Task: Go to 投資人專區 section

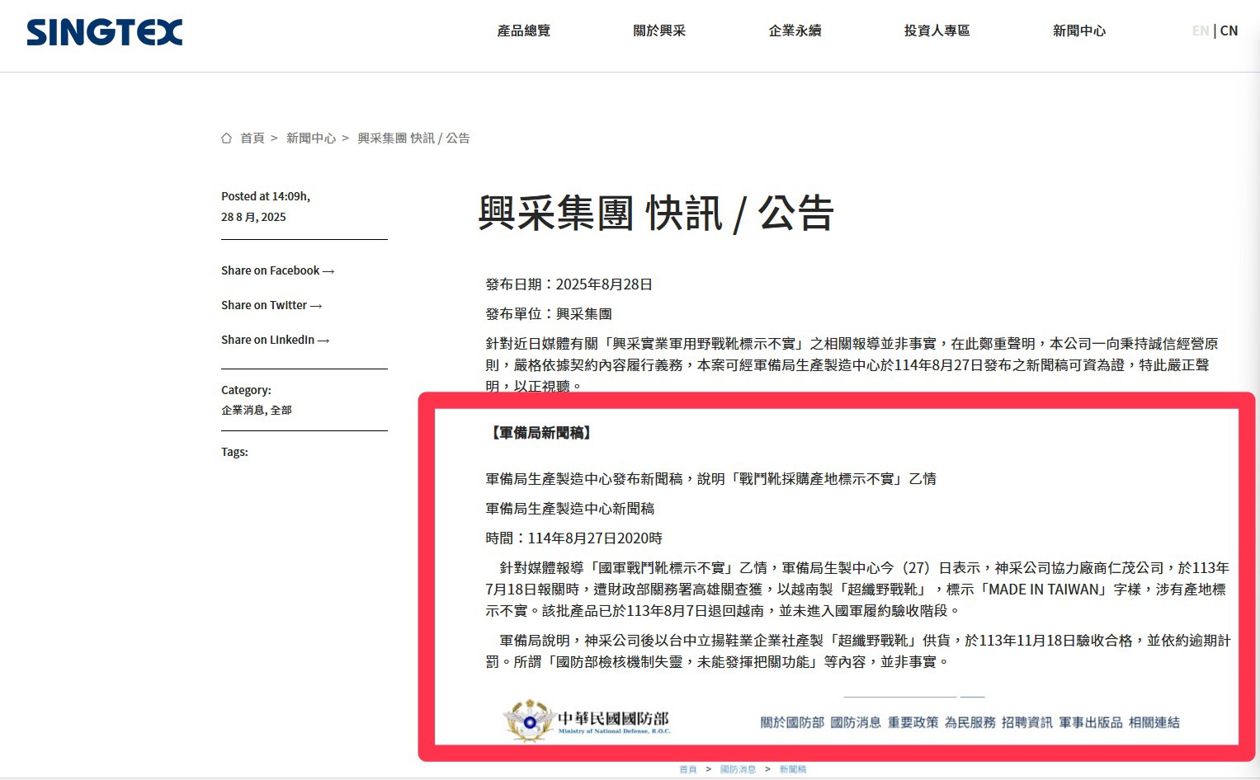Action: click(937, 31)
